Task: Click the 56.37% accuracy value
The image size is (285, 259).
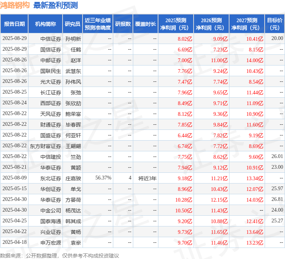Action: point(103,178)
